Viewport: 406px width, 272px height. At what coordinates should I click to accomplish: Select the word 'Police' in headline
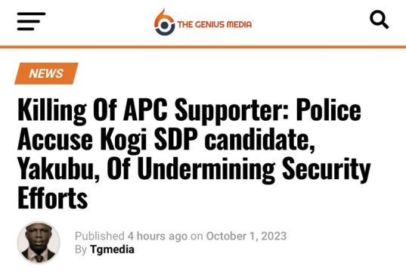(x=329, y=110)
